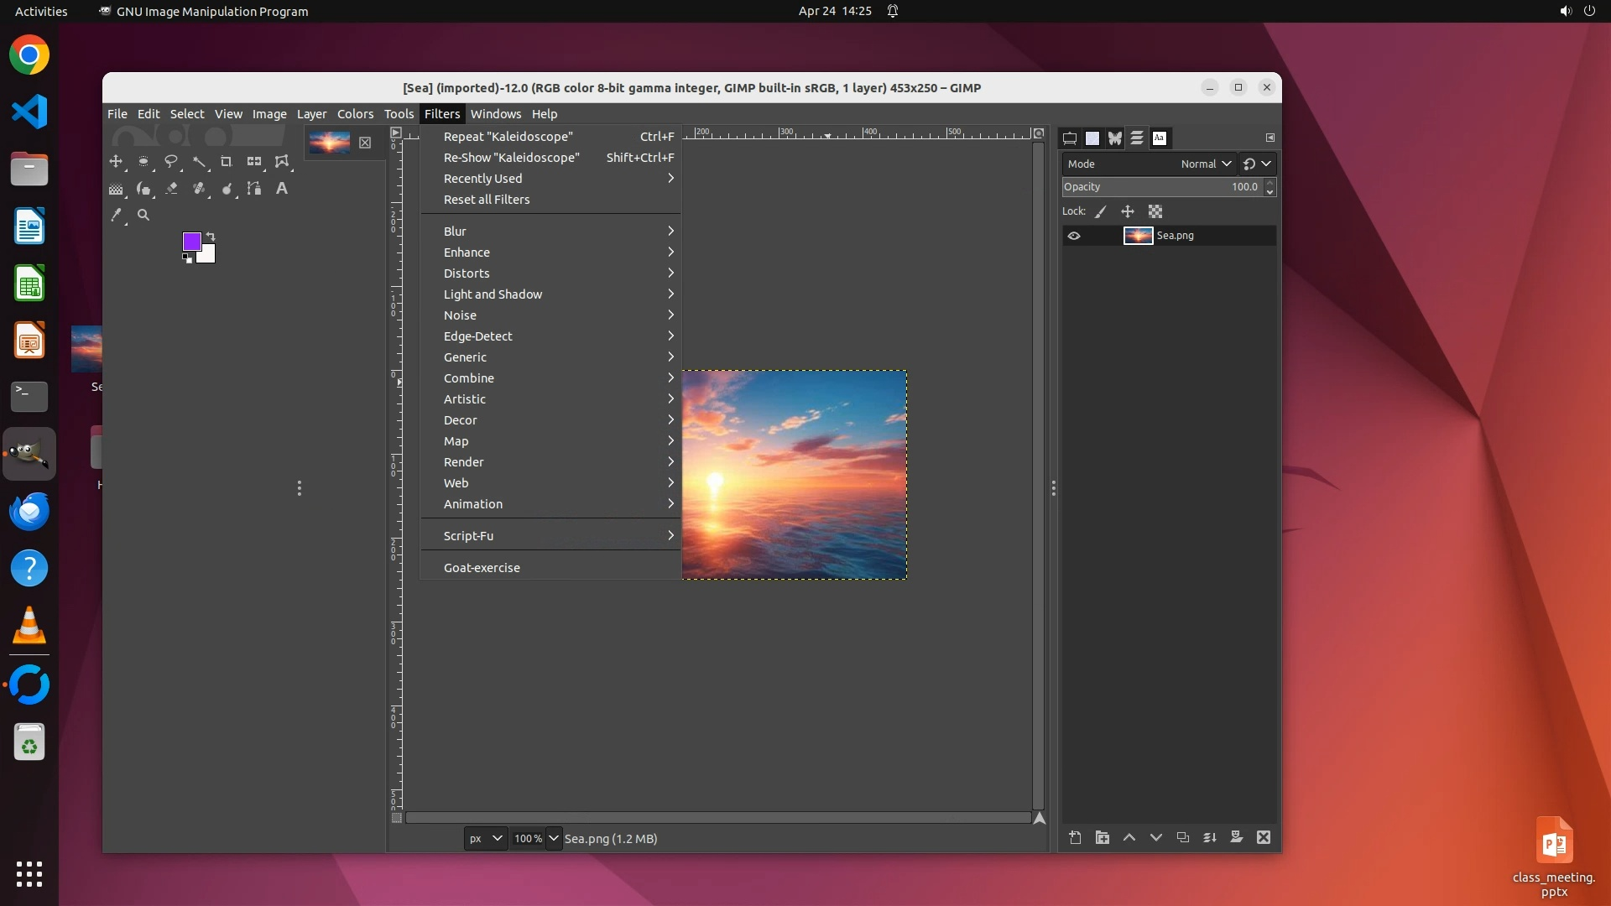
Task: Click Reset all Filters entry
Action: [487, 200]
